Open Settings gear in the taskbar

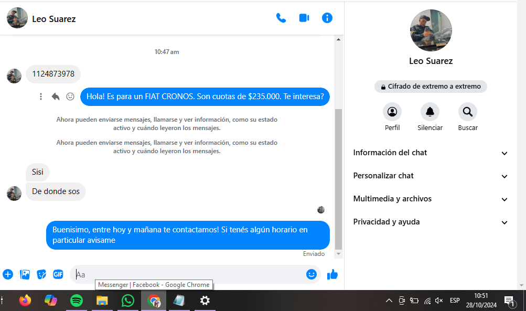coord(205,301)
